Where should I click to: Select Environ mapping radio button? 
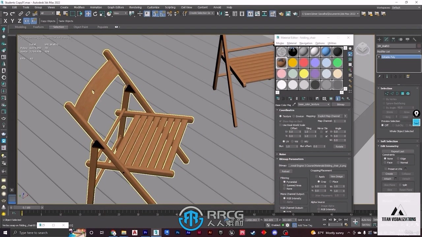click(293, 116)
